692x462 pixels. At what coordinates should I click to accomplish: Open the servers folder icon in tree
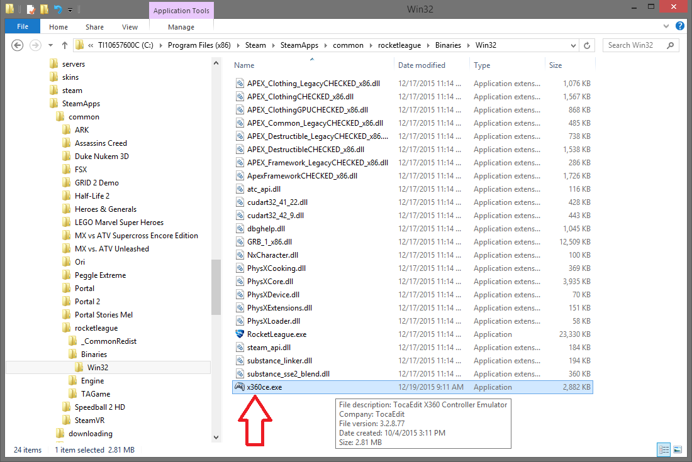pos(54,63)
